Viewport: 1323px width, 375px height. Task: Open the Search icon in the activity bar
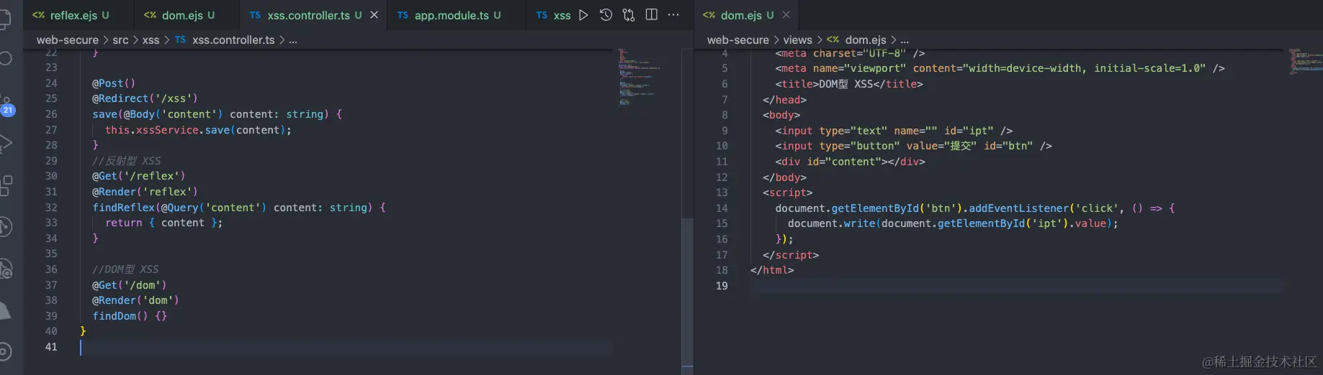(5, 58)
